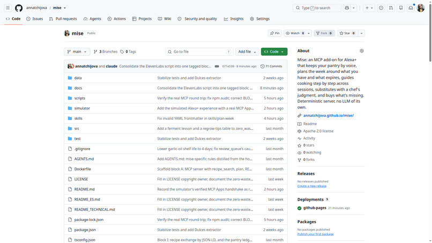Open Security and quality tab

(x=197, y=19)
